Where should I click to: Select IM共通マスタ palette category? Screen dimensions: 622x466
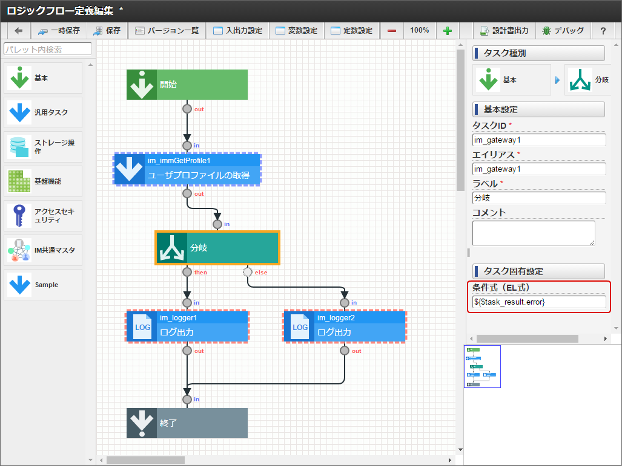43,250
